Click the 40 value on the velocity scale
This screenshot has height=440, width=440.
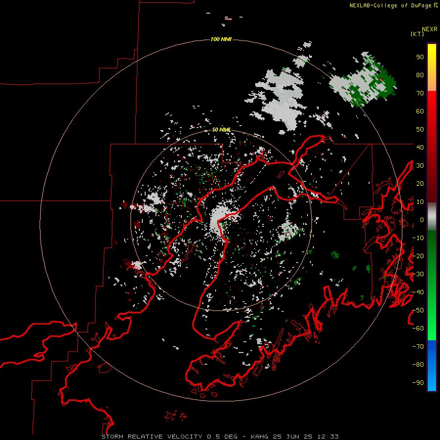[420, 147]
